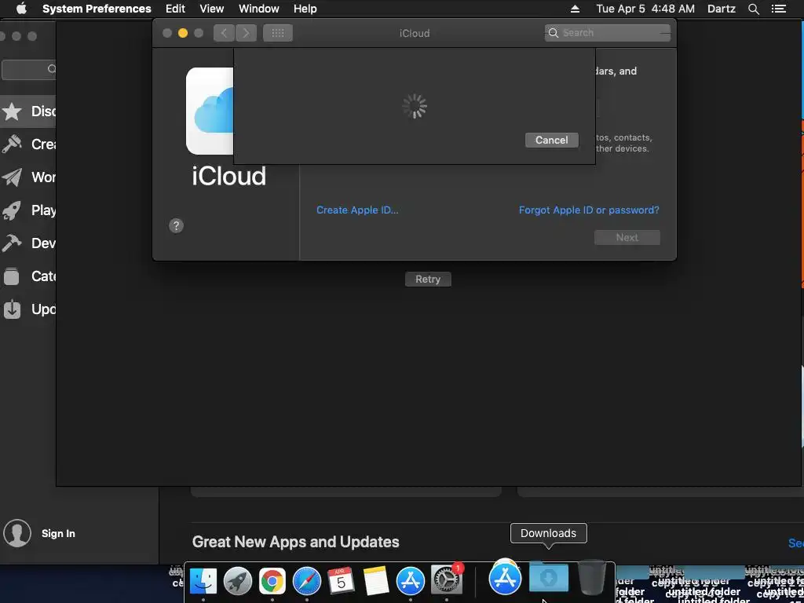The width and height of the screenshot is (804, 603).
Task: Click the Dartz user name in menu bar
Action: click(x=721, y=9)
